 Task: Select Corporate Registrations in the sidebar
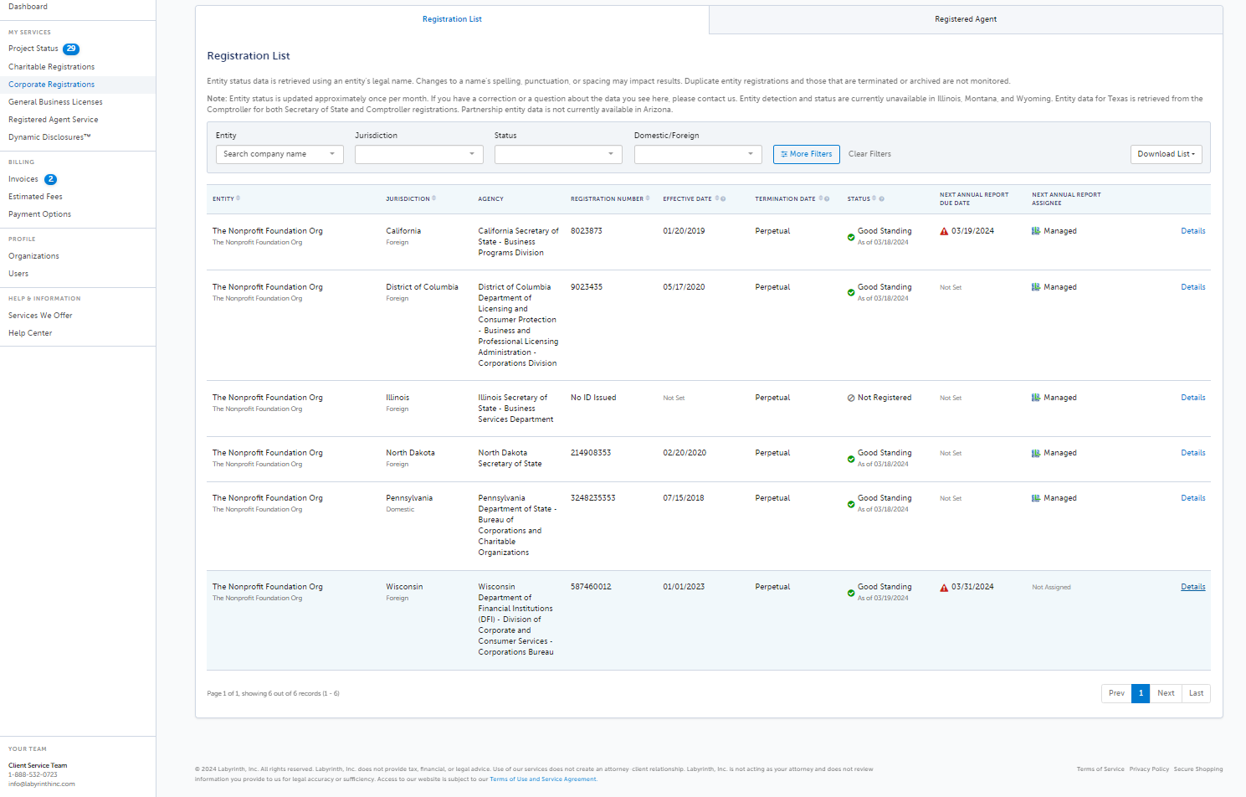coord(52,85)
